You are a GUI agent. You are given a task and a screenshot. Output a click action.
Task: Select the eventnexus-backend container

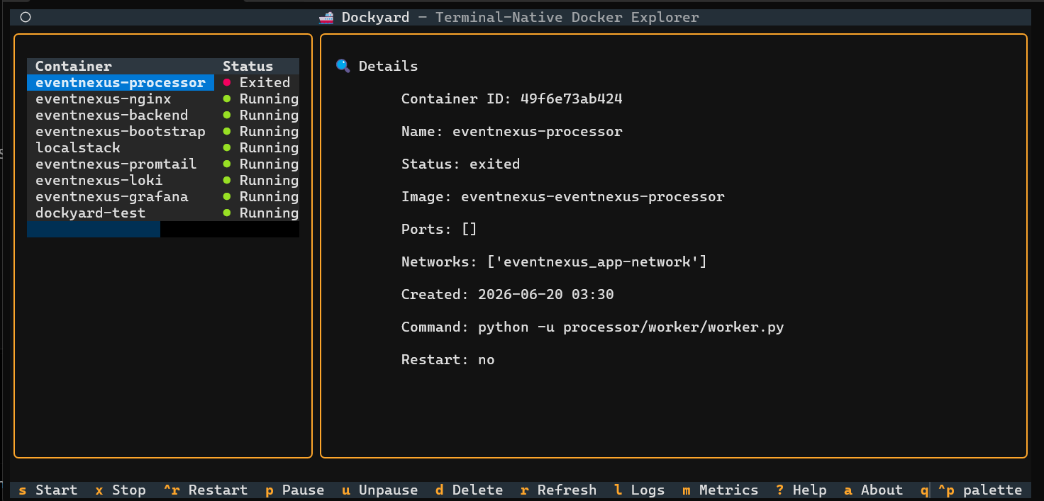coord(163,116)
